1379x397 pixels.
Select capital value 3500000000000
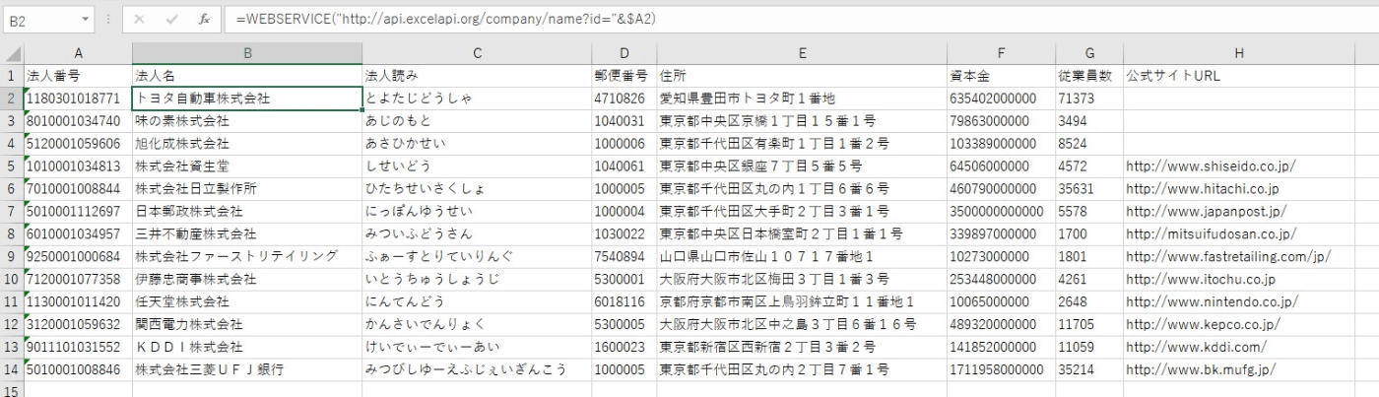1001,211
